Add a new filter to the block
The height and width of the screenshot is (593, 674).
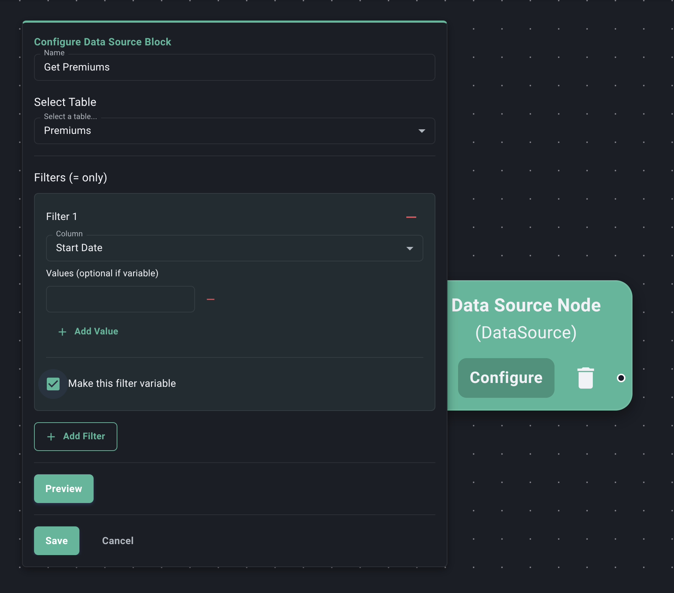click(75, 436)
